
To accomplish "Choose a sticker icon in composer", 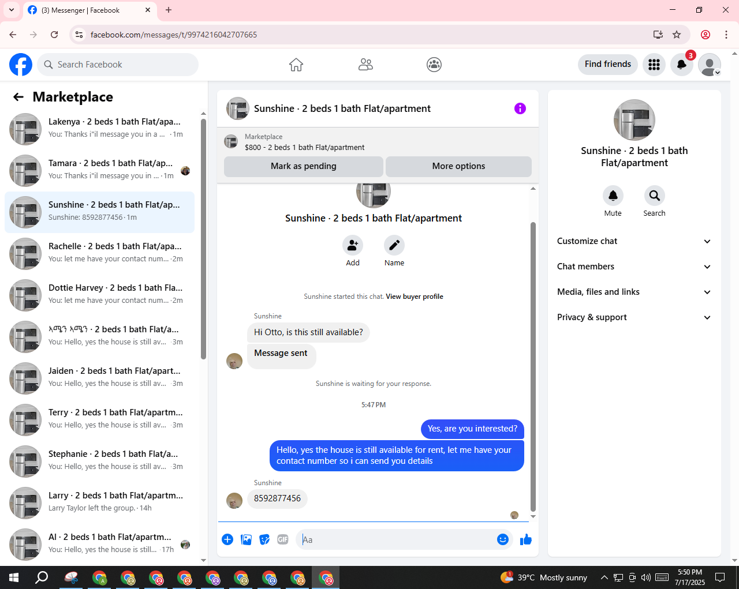I will (264, 539).
